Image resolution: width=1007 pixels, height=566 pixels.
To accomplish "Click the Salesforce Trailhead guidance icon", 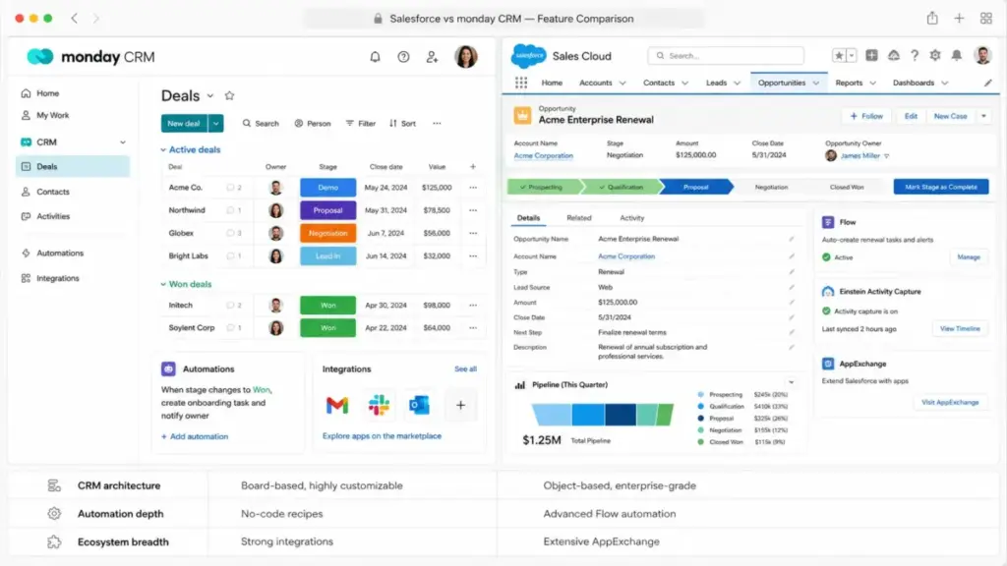I will coord(893,56).
